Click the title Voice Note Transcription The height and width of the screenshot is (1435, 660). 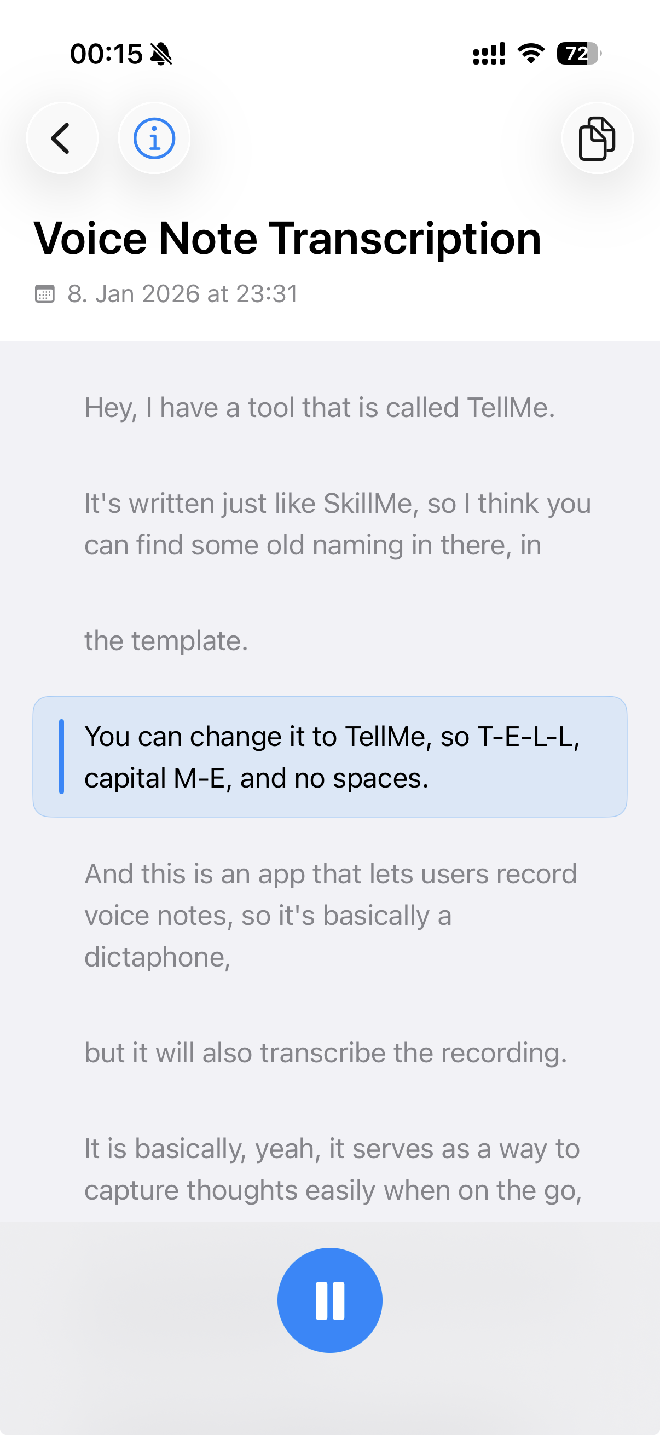tap(288, 239)
